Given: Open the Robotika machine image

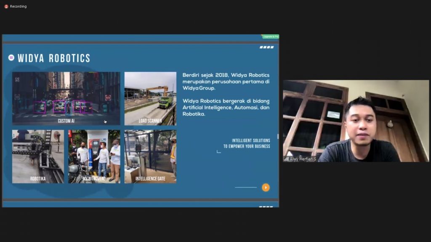Looking at the screenshot, I should tap(38, 156).
